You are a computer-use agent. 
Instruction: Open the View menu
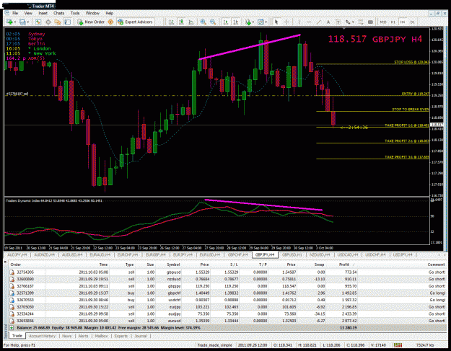pos(28,13)
